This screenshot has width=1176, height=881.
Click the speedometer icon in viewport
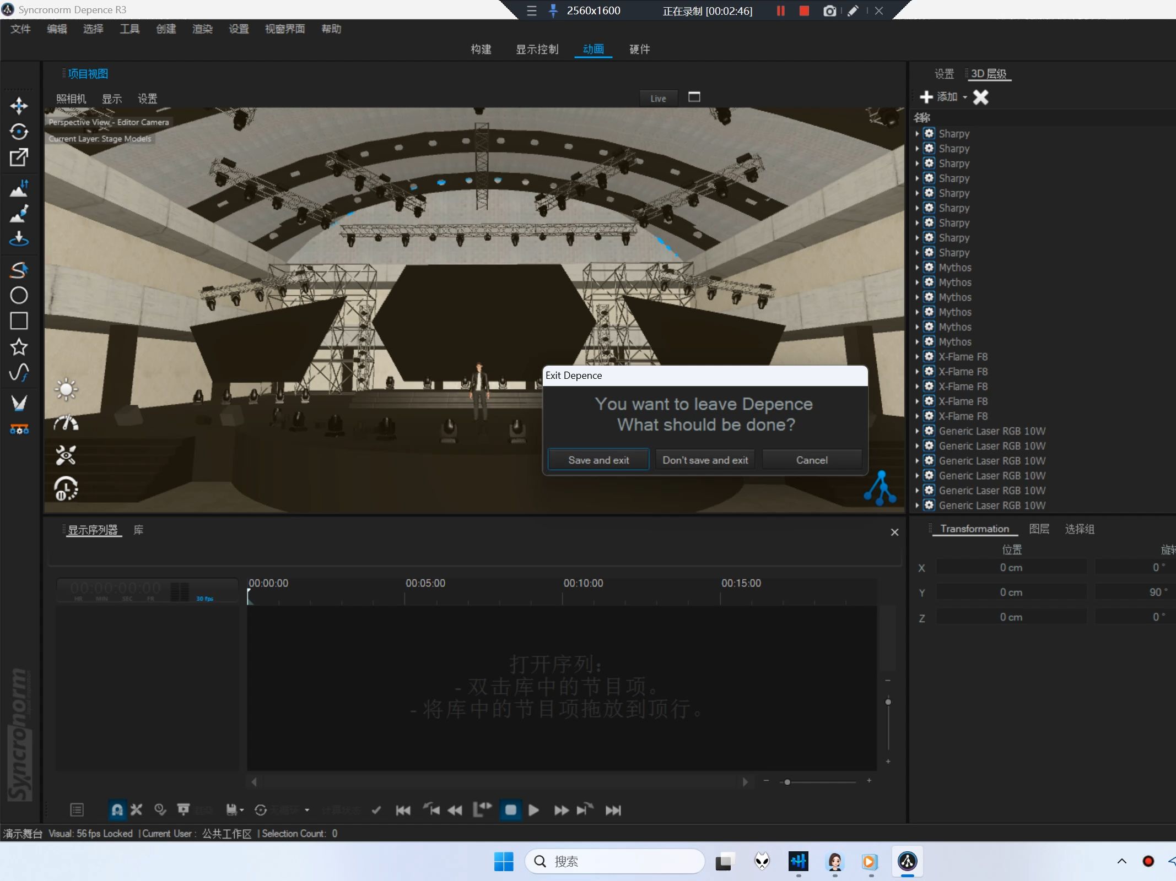click(66, 423)
